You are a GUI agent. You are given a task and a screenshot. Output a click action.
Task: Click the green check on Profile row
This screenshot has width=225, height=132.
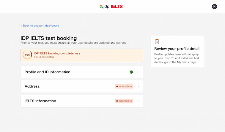[131, 72]
